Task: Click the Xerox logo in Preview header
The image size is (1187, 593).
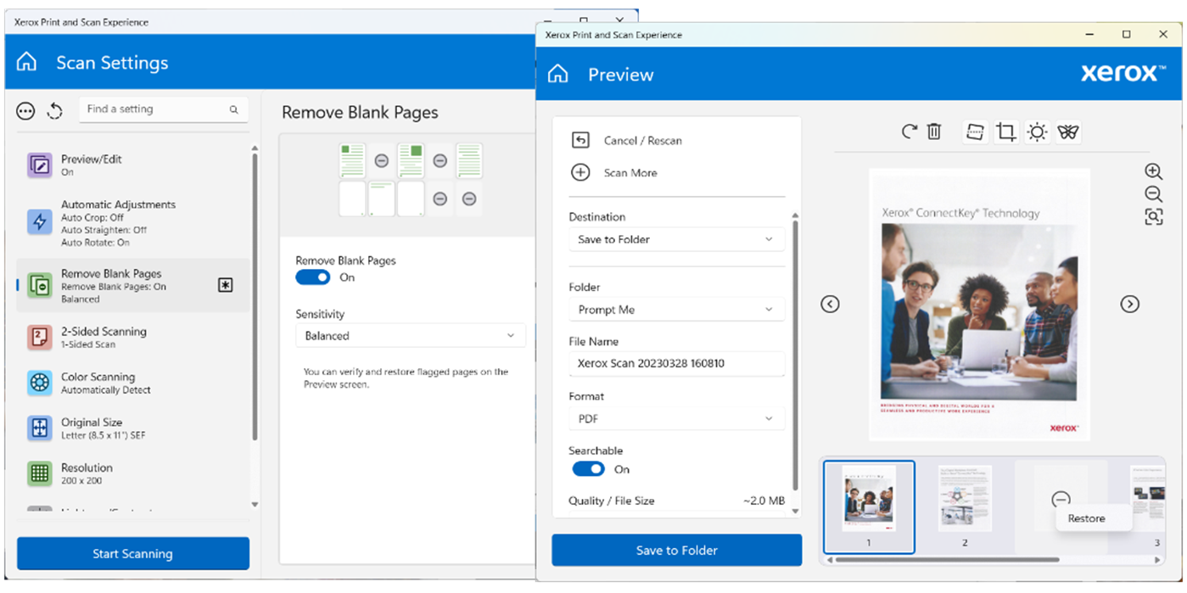Action: (1123, 74)
